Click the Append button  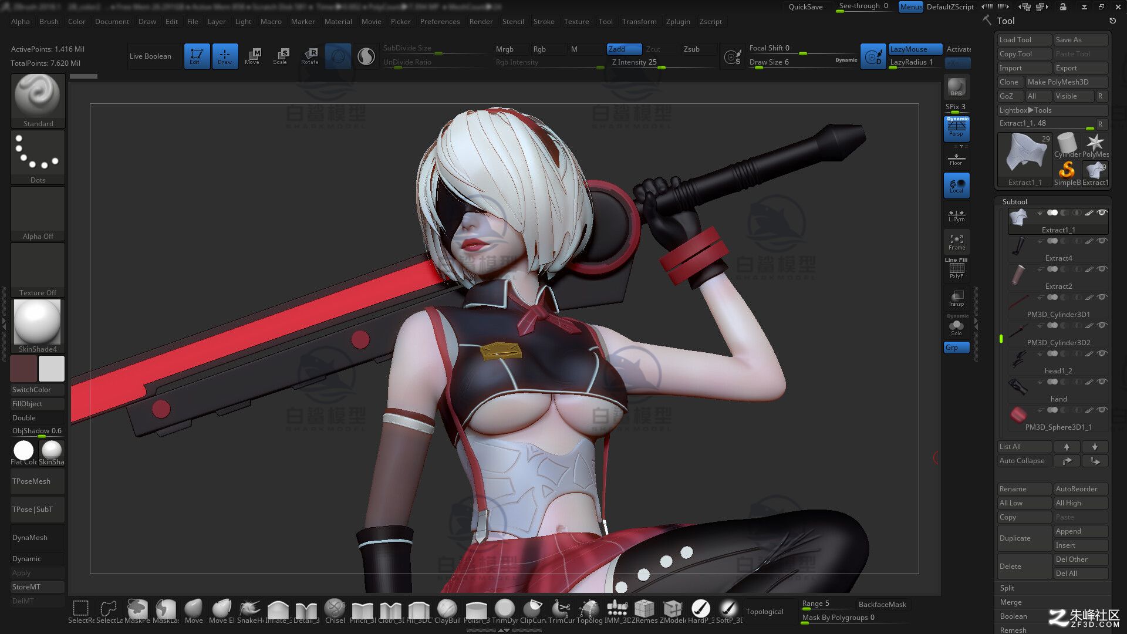(x=1081, y=531)
